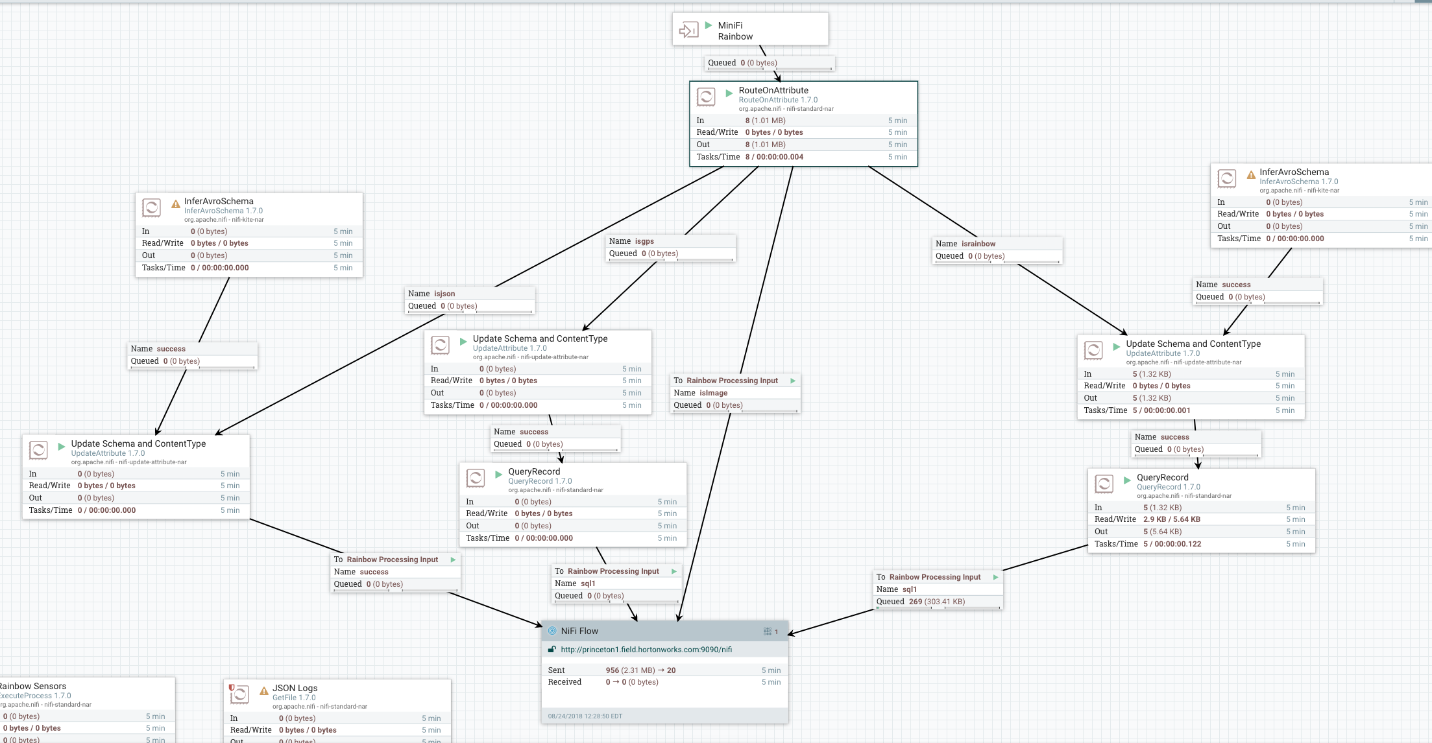Click run status icon on right QueryRecord
This screenshot has height=743, width=1432.
click(1127, 480)
